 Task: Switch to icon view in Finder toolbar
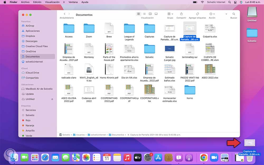138,14
